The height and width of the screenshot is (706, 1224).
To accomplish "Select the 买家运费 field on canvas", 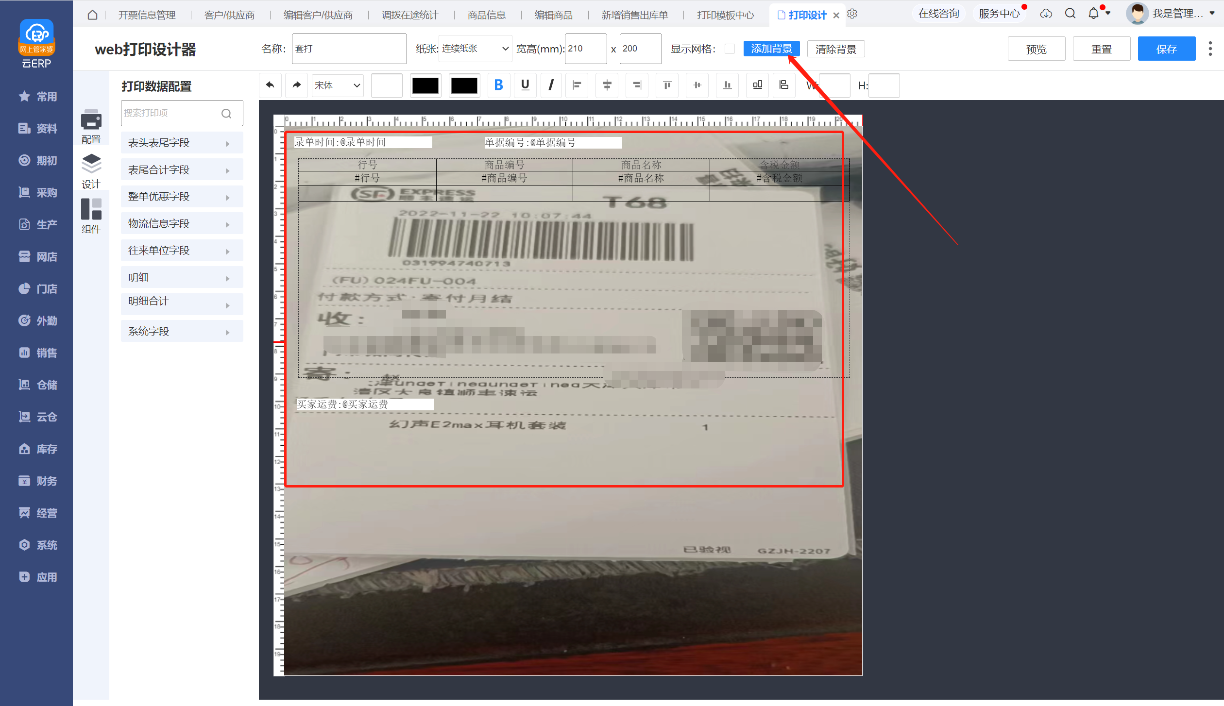I will coord(365,404).
